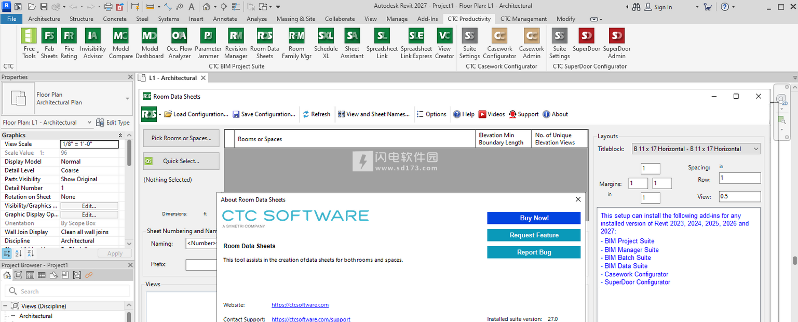Open the RDS logo dropdown menu
Image resolution: width=798 pixels, height=322 pixels.
click(x=160, y=114)
